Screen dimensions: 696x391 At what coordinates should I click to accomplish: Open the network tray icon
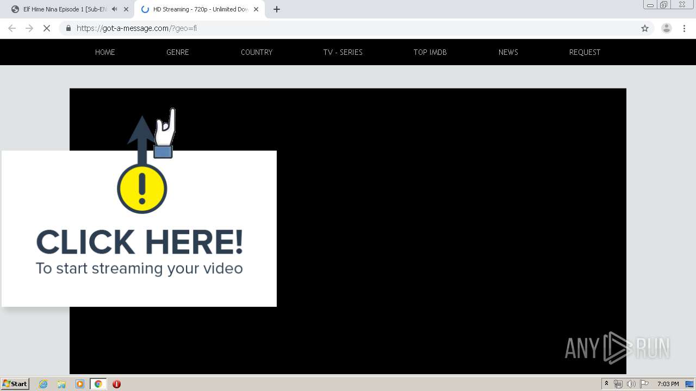tap(618, 384)
